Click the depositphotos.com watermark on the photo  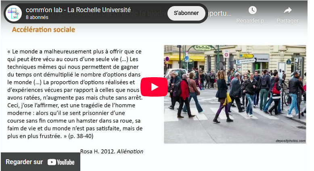pos(290,141)
